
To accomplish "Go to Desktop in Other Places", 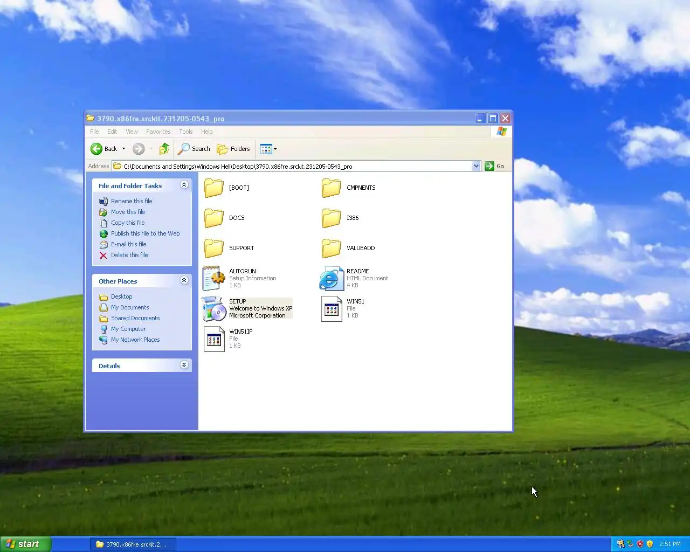I will [121, 296].
